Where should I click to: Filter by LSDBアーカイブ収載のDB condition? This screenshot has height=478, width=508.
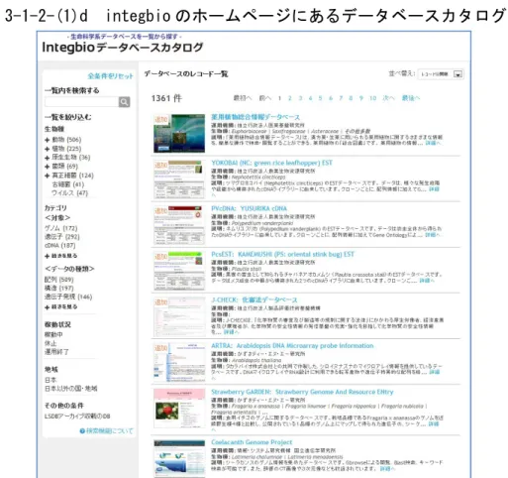tap(77, 417)
